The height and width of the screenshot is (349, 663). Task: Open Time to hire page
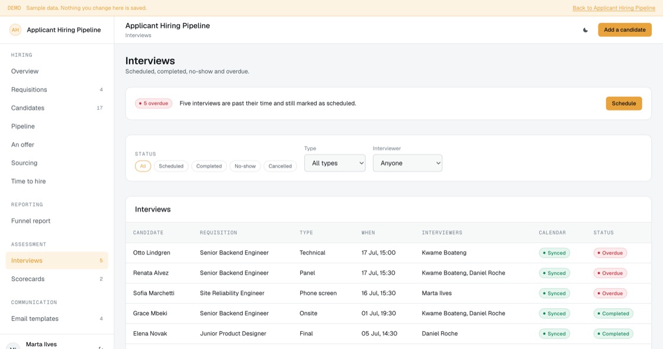click(x=57, y=181)
